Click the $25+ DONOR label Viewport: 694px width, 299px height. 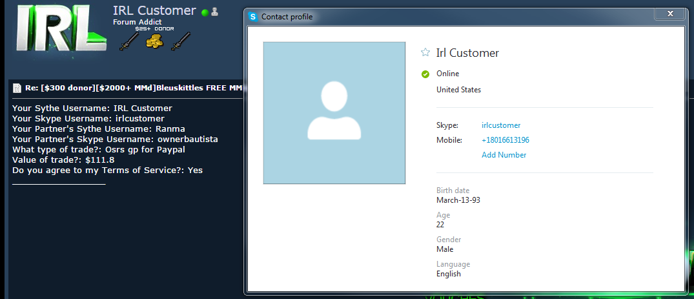point(154,29)
